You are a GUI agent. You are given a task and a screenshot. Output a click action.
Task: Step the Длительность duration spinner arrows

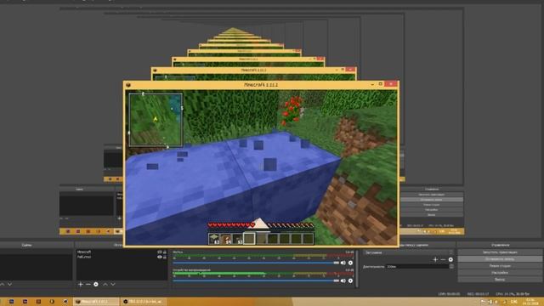click(451, 266)
